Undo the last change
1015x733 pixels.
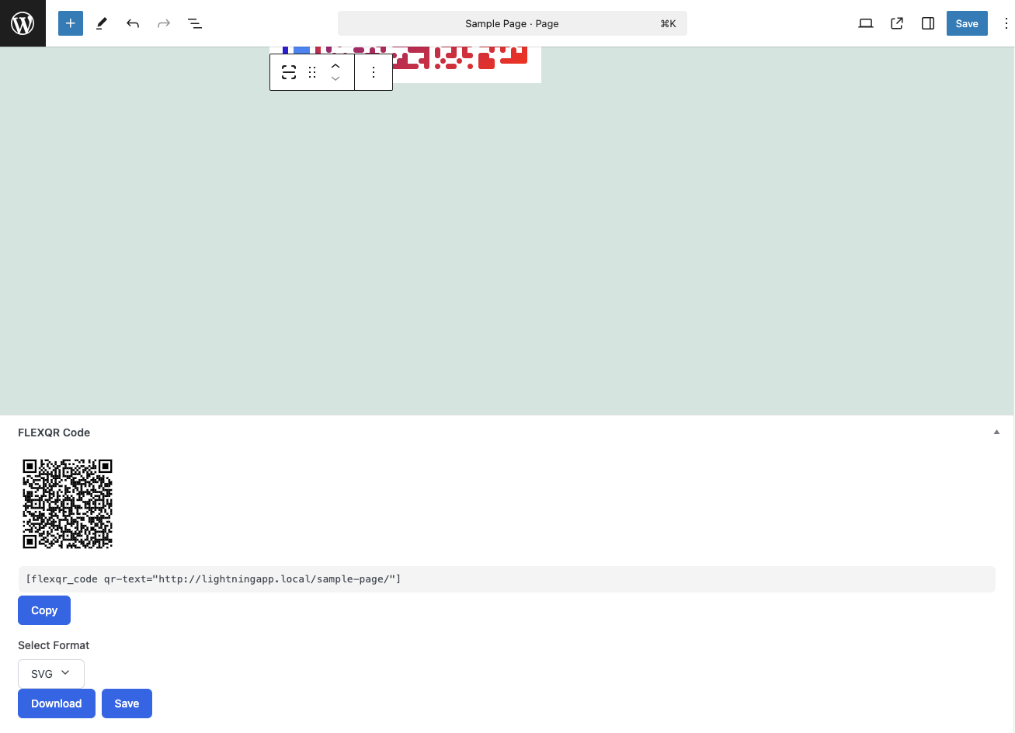133,23
